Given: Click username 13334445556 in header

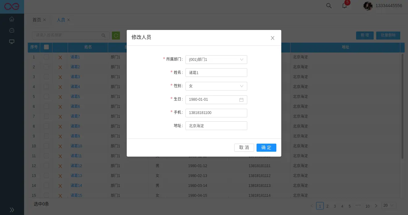Looking at the screenshot, I should [389, 6].
